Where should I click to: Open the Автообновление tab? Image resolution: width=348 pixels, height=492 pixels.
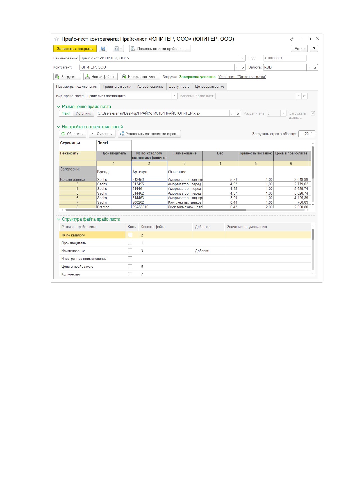[150, 86]
